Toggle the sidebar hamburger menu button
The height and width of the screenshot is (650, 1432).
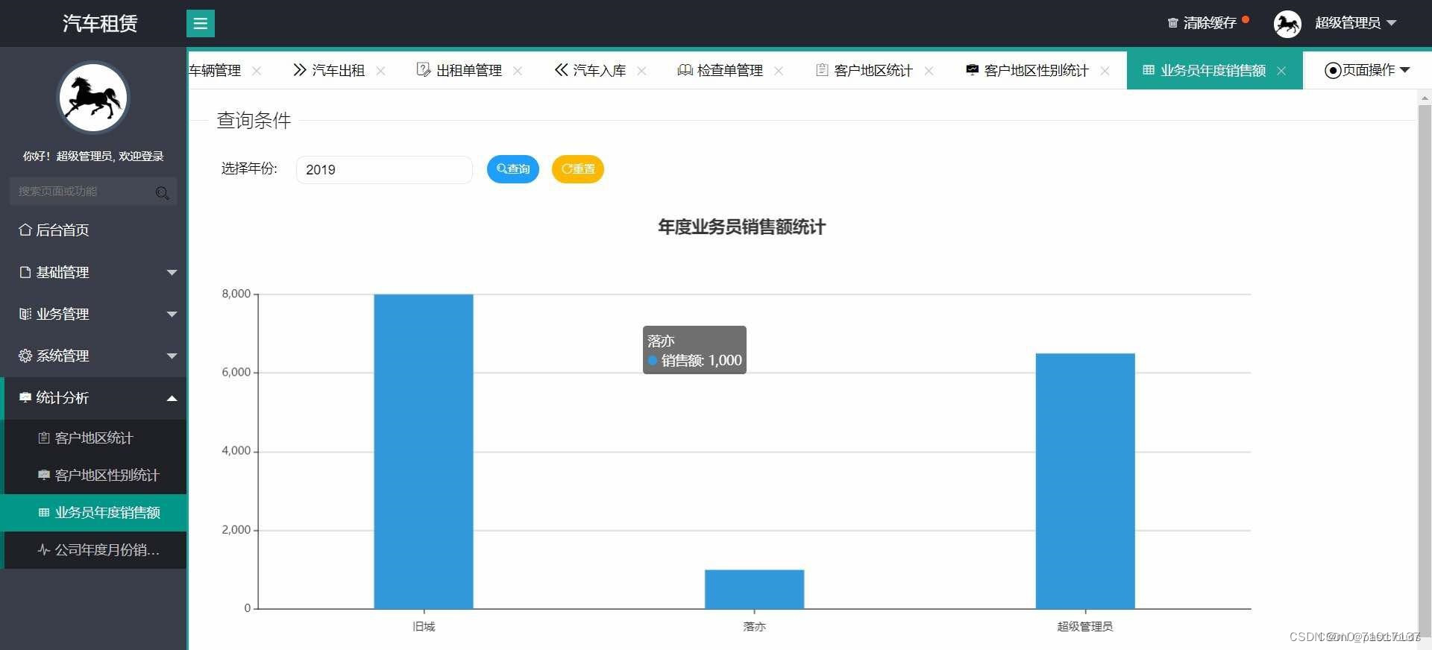pos(200,23)
